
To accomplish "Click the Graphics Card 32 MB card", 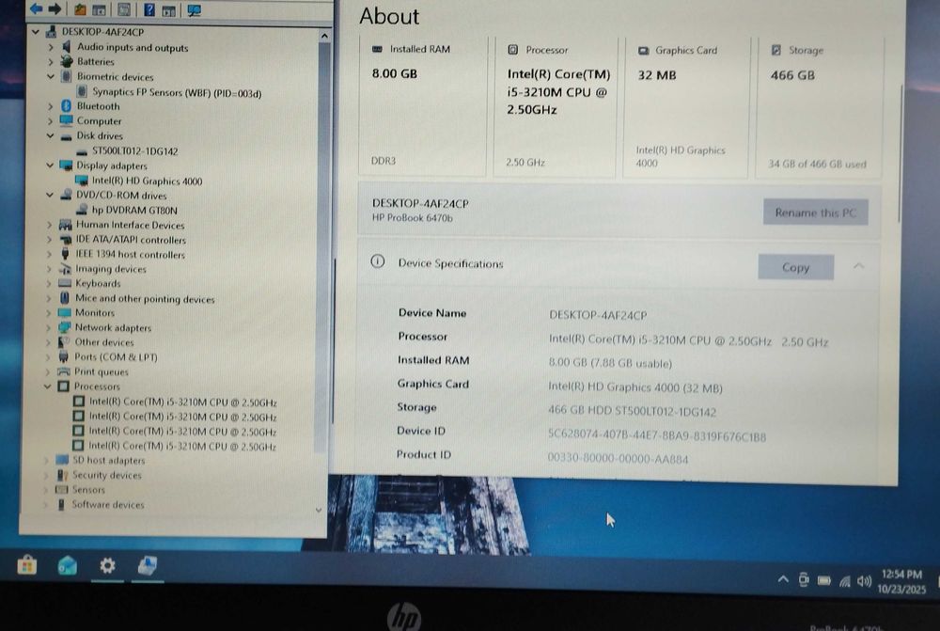I will (685, 107).
